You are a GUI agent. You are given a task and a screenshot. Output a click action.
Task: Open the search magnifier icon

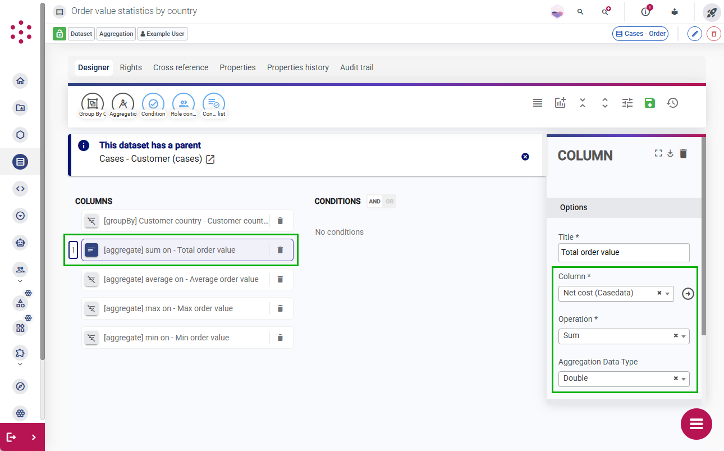pos(580,11)
